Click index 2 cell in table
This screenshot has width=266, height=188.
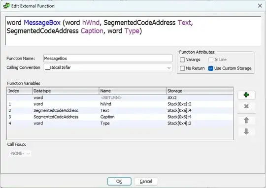pyautogui.click(x=20, y=111)
